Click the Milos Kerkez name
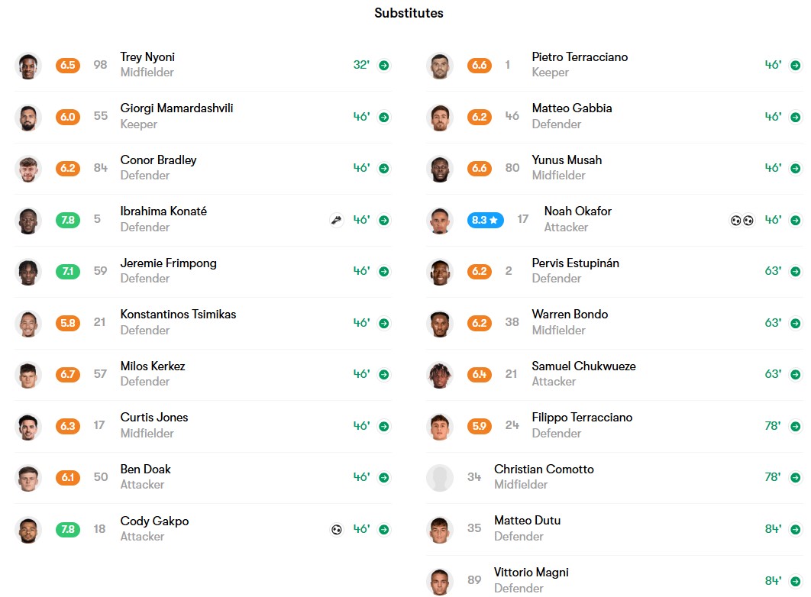 click(153, 366)
